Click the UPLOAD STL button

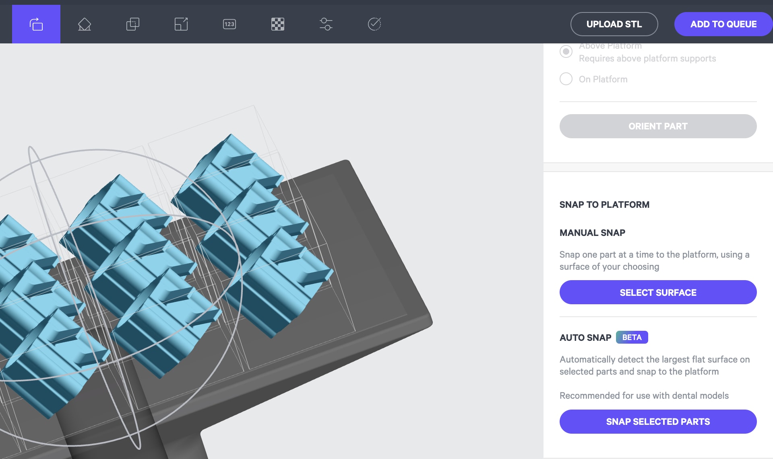(x=614, y=24)
